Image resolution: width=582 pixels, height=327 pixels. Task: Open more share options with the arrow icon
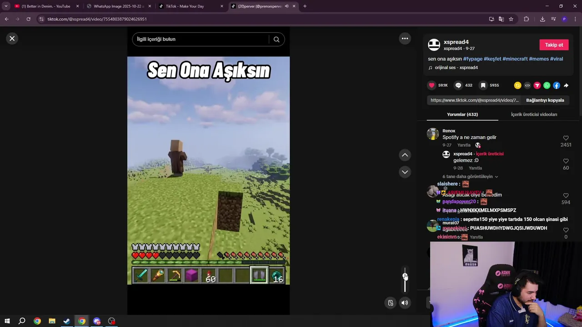(566, 85)
